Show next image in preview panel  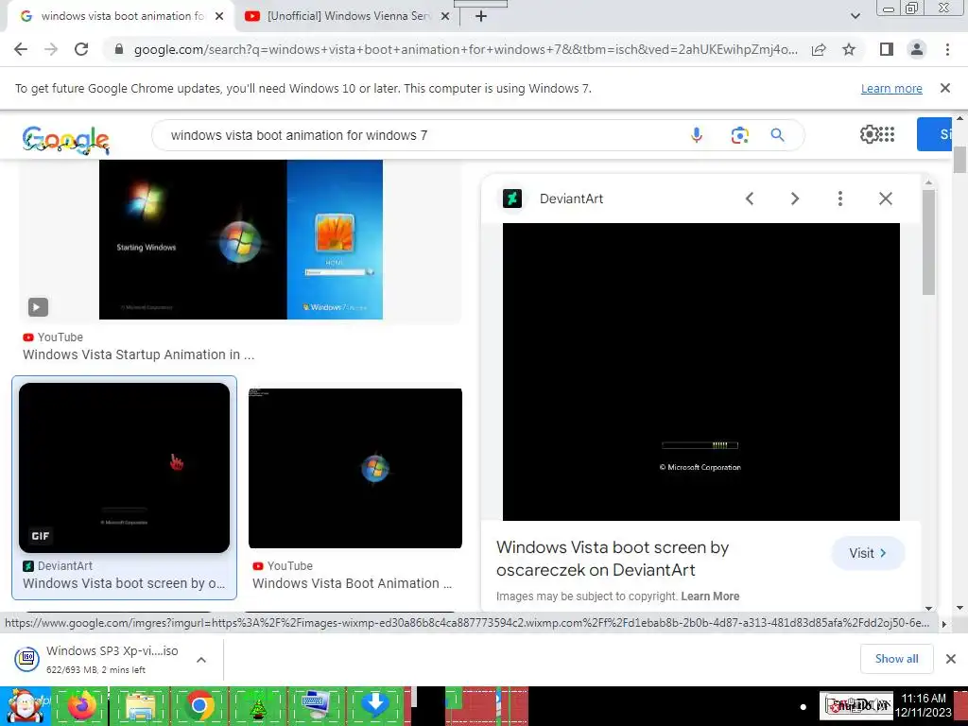pyautogui.click(x=794, y=199)
